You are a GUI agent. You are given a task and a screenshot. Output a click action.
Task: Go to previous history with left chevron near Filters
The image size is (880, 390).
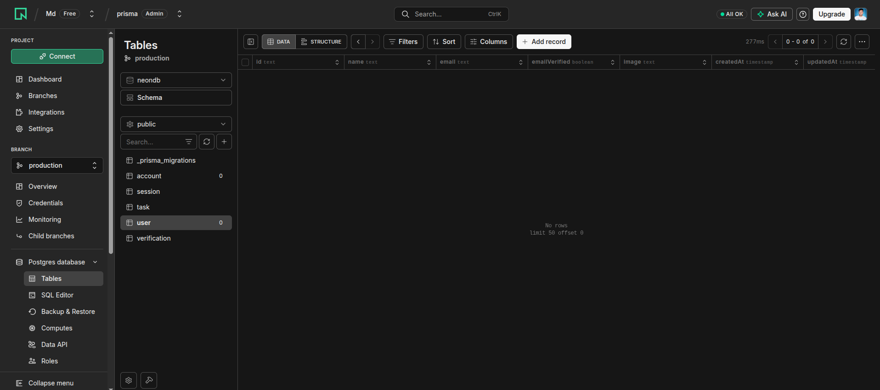(x=358, y=42)
